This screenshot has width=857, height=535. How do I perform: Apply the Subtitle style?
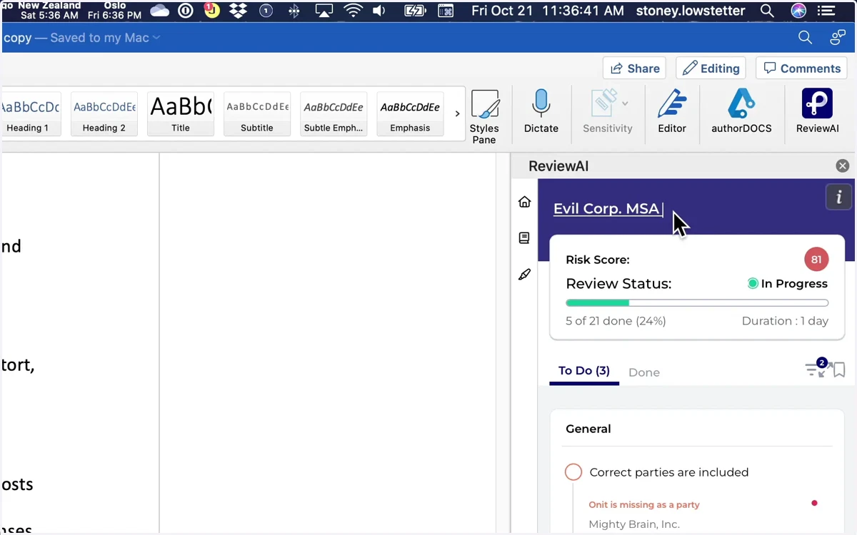coord(257,113)
